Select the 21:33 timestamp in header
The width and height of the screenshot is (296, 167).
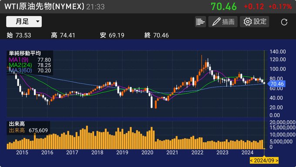(x=95, y=7)
